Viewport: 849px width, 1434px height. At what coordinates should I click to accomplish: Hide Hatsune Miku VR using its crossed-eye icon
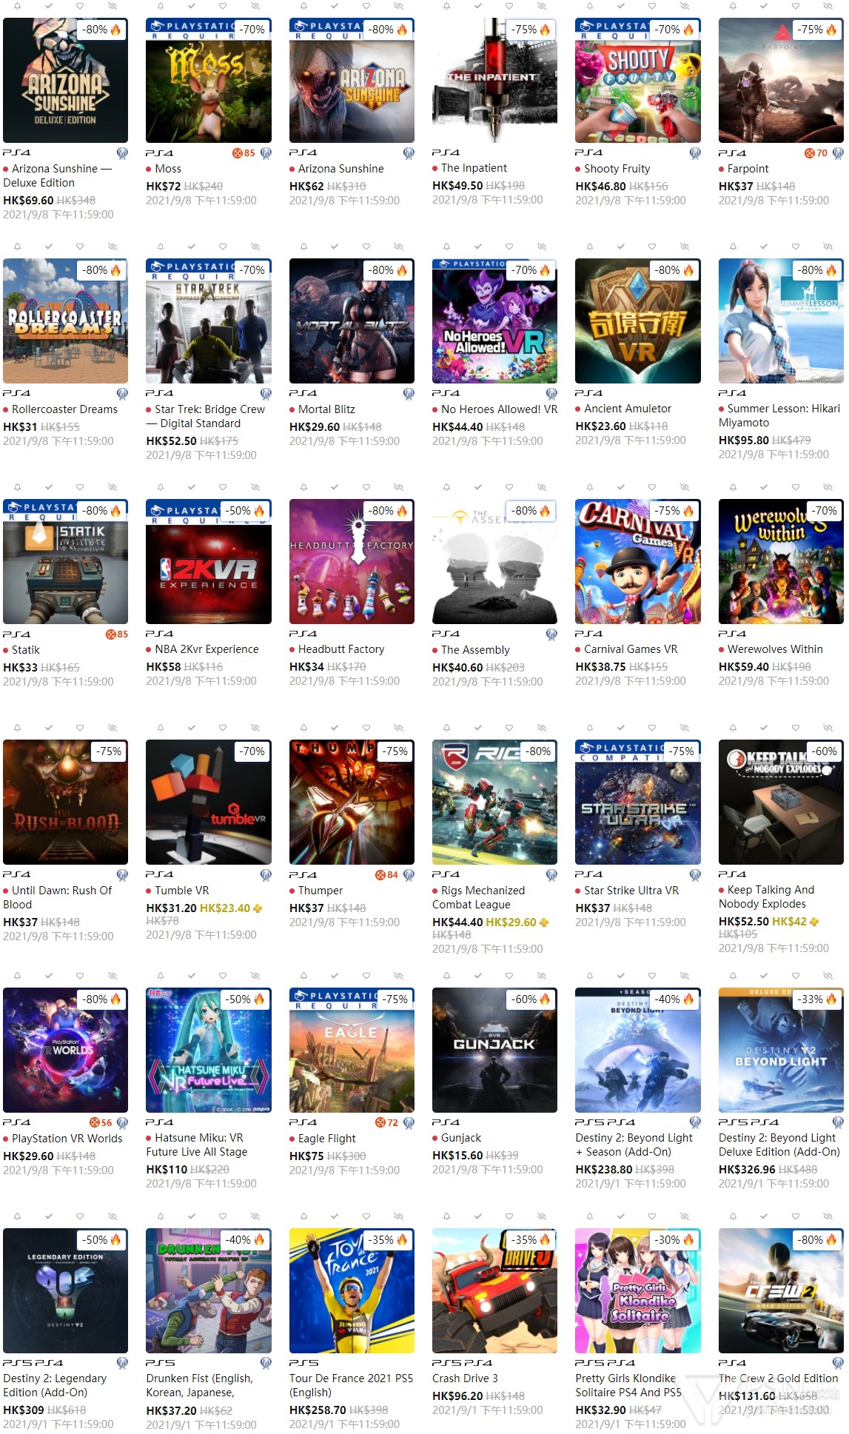point(255,976)
